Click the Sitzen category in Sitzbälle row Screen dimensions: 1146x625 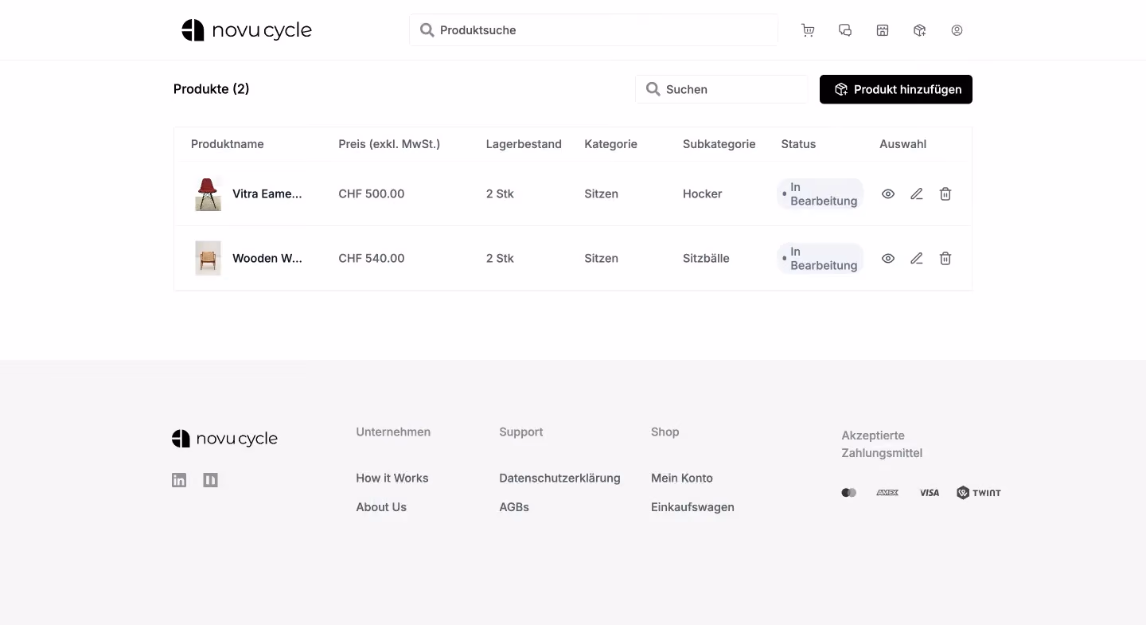601,258
